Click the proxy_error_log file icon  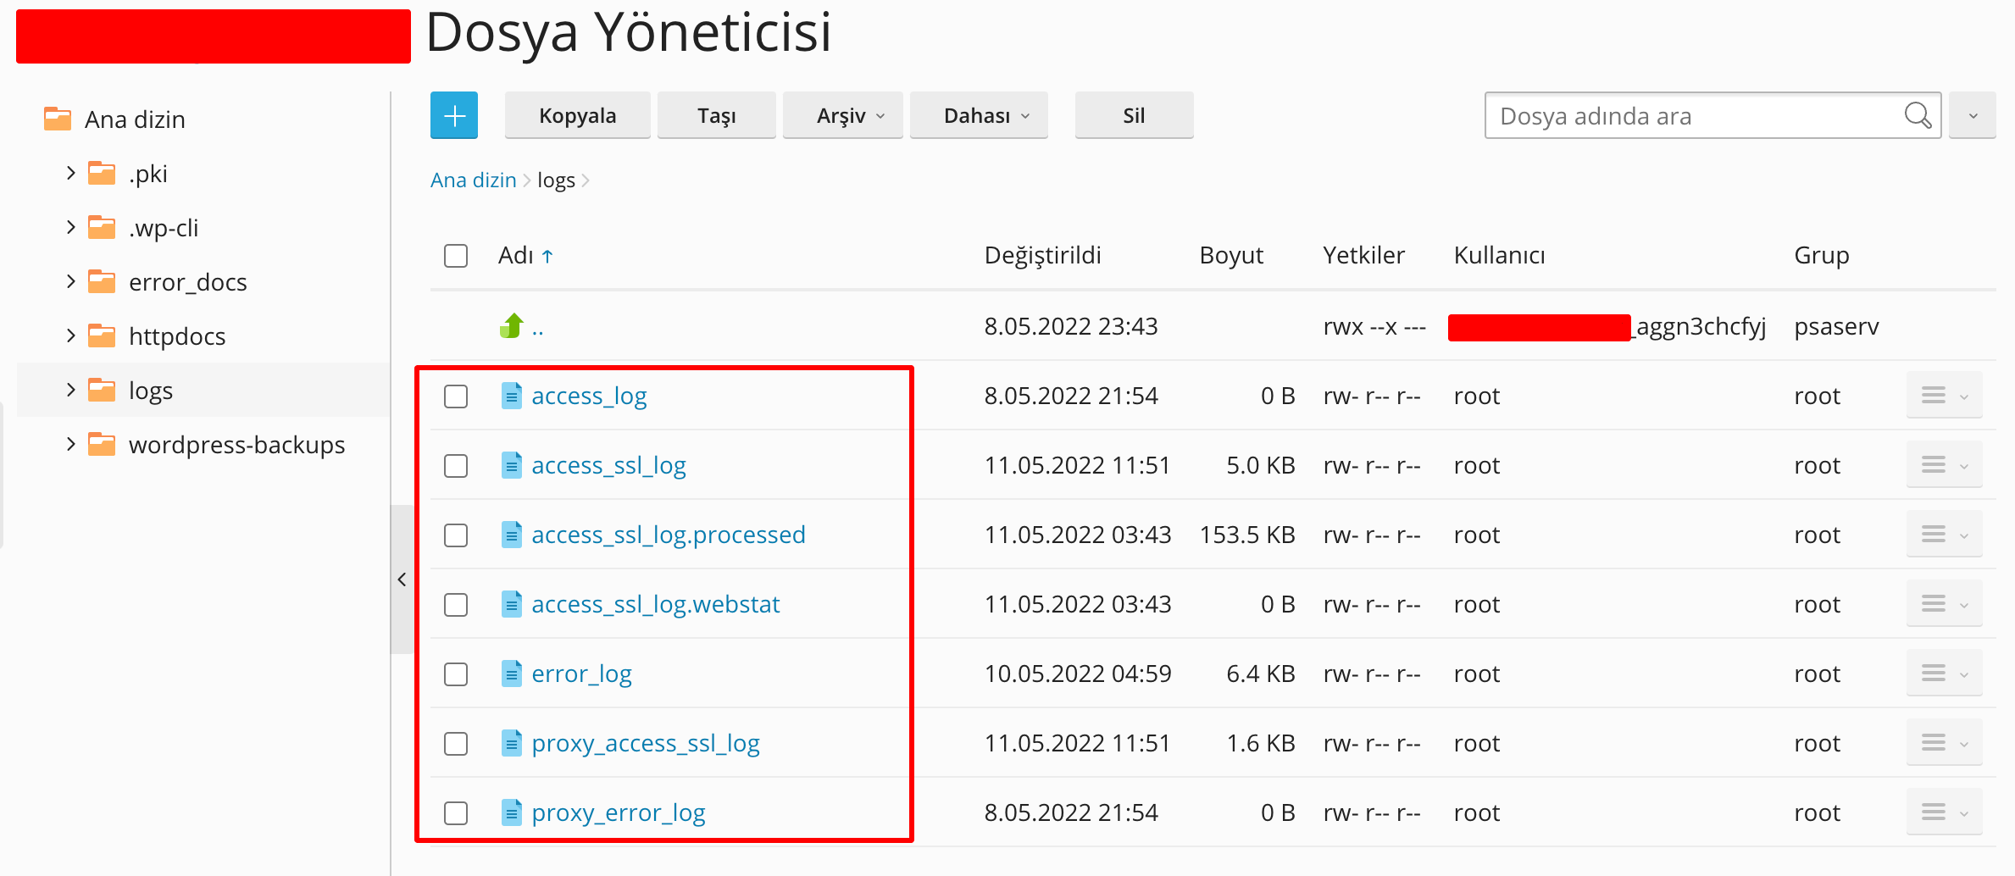(x=511, y=812)
